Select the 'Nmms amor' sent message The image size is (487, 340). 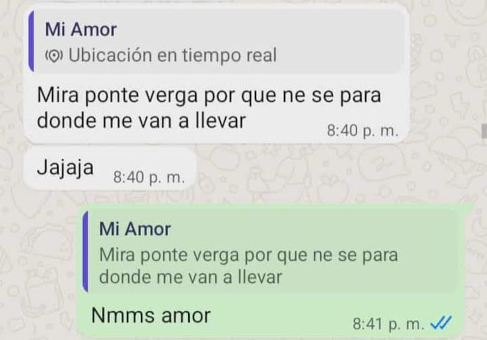(x=151, y=315)
